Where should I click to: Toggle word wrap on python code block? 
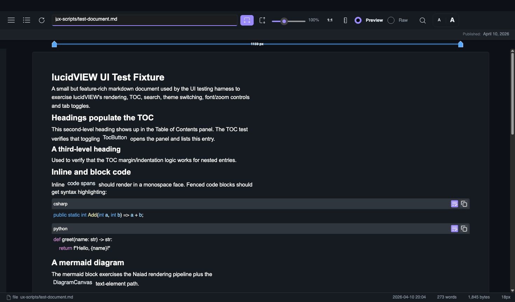tap(454, 229)
